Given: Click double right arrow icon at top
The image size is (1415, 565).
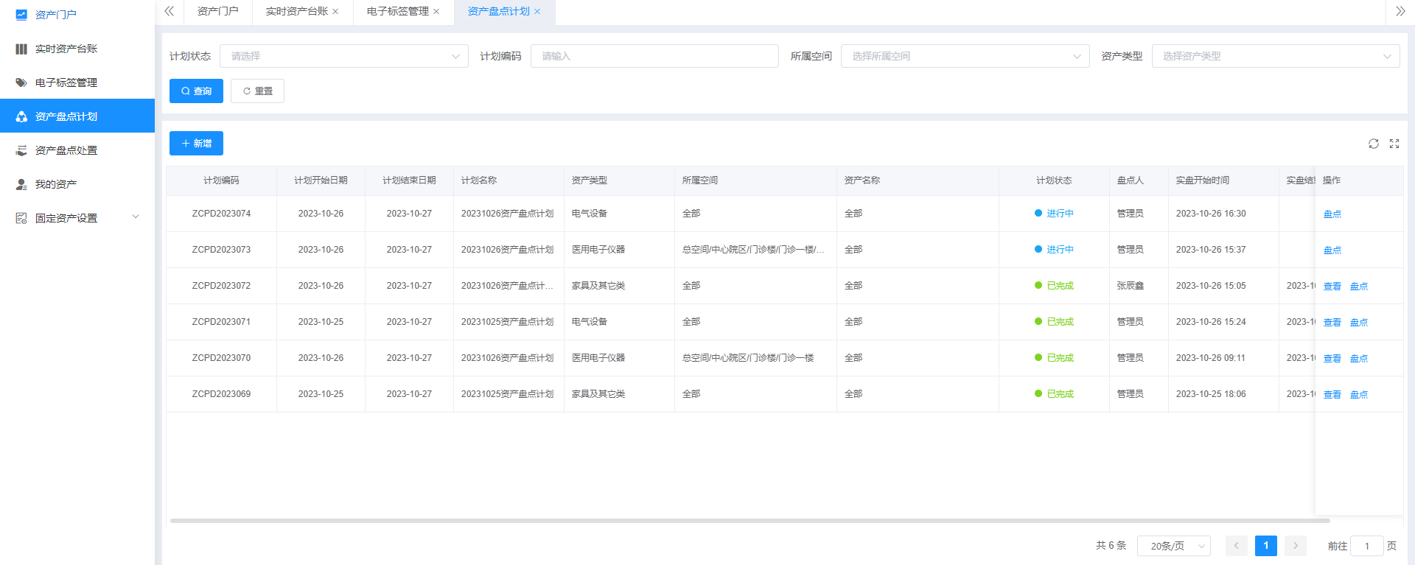Looking at the screenshot, I should tap(1400, 11).
